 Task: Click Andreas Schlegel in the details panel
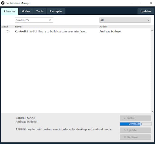[26, 122]
